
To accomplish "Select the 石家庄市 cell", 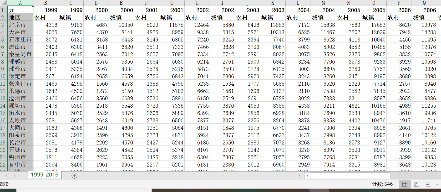I will click(x=20, y=40).
